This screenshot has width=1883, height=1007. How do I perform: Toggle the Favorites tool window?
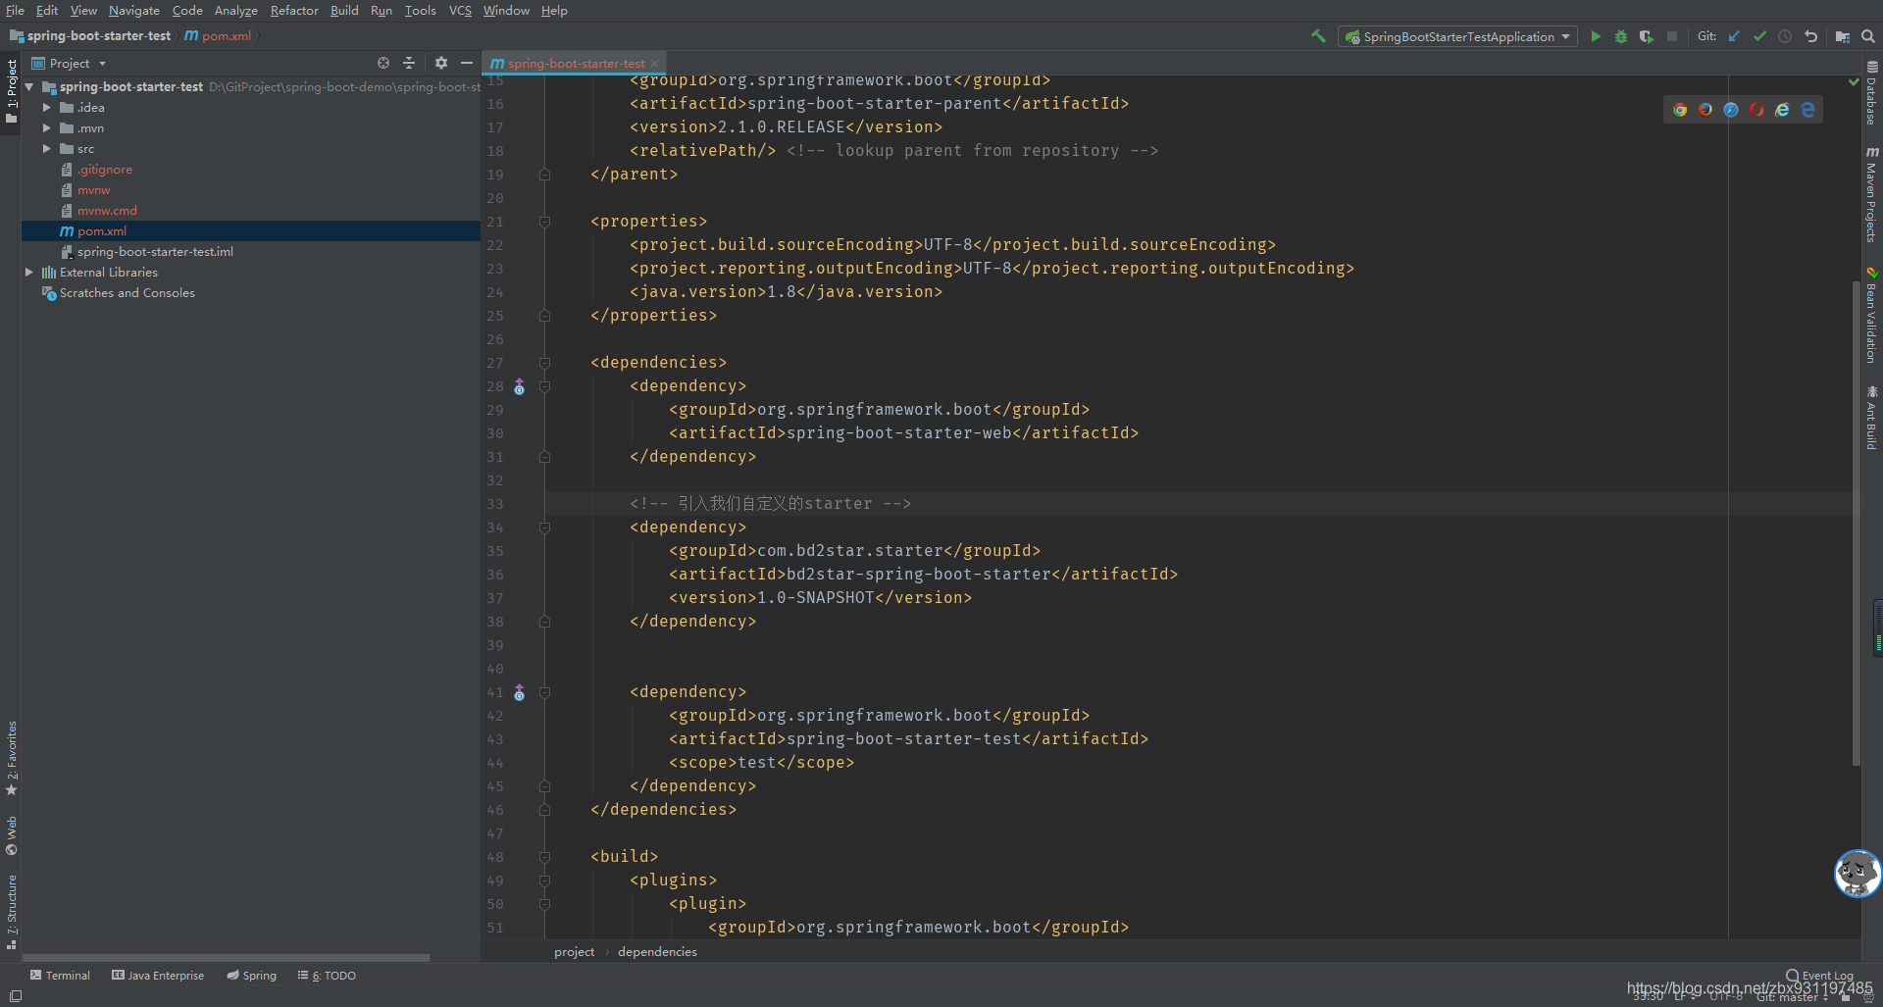tap(12, 759)
